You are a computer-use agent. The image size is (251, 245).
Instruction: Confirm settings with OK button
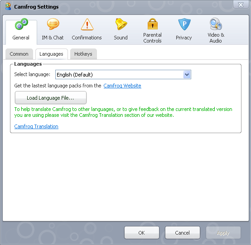(142, 233)
